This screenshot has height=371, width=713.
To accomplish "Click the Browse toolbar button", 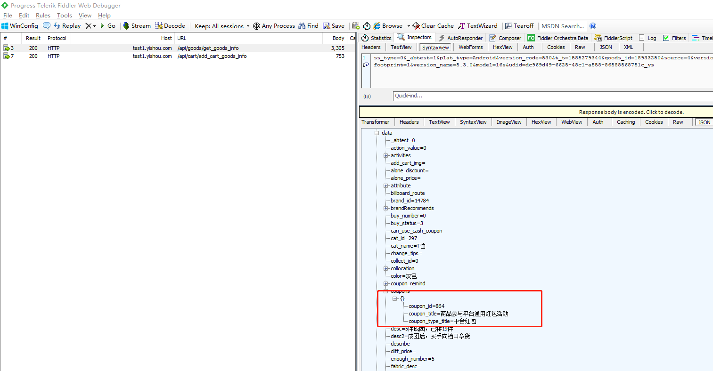I will click(x=388, y=26).
